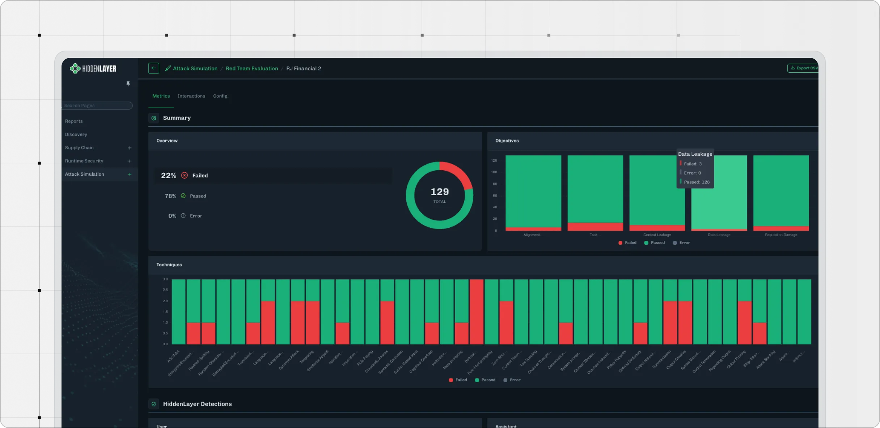
Task: Switch to the Interactions tab
Action: click(x=191, y=96)
